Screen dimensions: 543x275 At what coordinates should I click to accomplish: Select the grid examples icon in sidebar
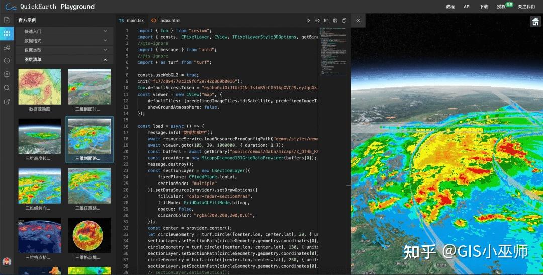(7, 34)
